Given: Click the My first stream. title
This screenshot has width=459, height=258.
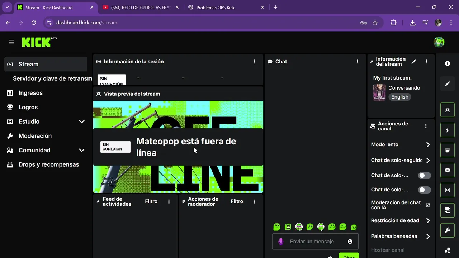Looking at the screenshot, I should click(392, 78).
